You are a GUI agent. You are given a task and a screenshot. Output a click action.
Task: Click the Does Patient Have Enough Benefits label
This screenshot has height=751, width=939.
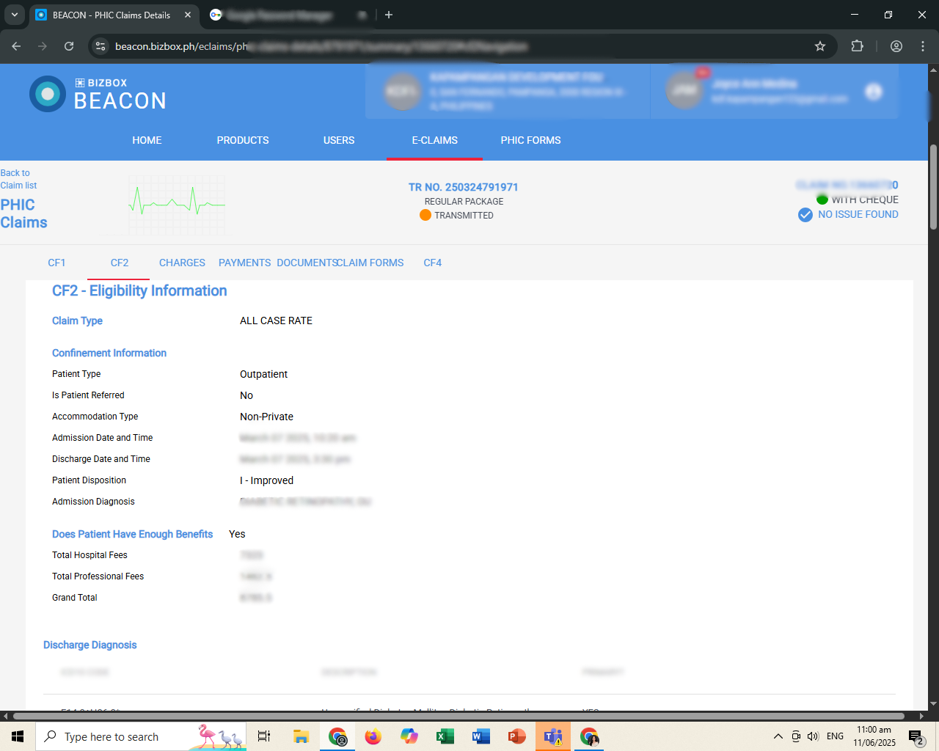coord(132,534)
